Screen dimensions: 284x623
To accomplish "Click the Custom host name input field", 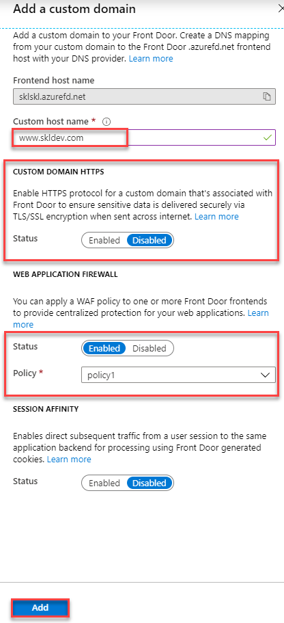I will click(x=144, y=138).
